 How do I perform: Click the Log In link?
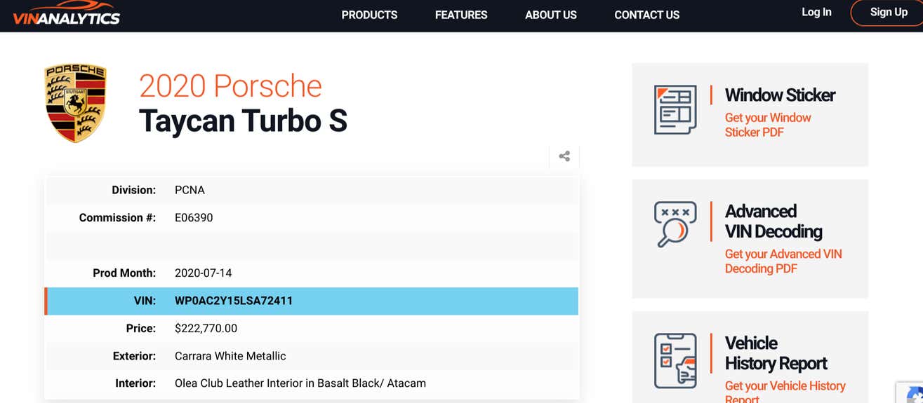[816, 12]
